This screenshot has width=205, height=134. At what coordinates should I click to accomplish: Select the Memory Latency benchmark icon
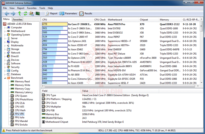click(12, 92)
